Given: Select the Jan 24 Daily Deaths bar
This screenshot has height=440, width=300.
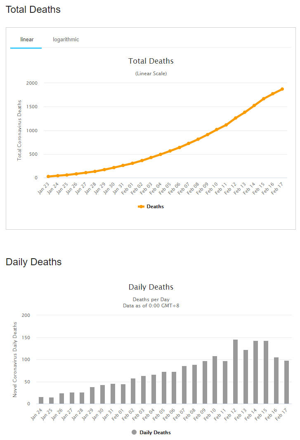Looking at the screenshot, I should click(41, 400).
